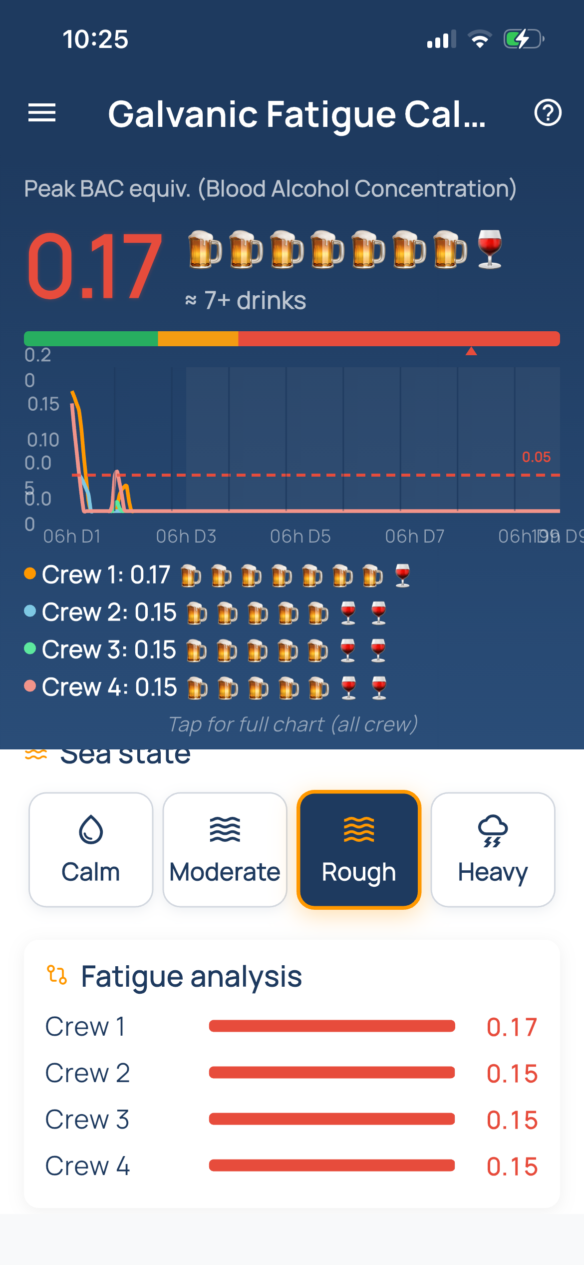Screen dimensions: 584x1265
Task: Tap the Crew 4 fatigue analysis row
Action: [292, 1166]
